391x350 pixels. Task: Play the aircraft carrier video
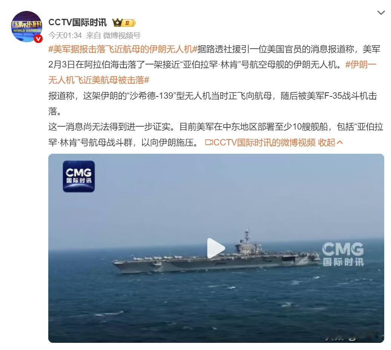[216, 248]
